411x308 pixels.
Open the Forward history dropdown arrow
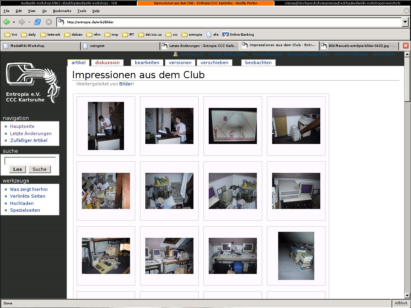click(x=29, y=22)
